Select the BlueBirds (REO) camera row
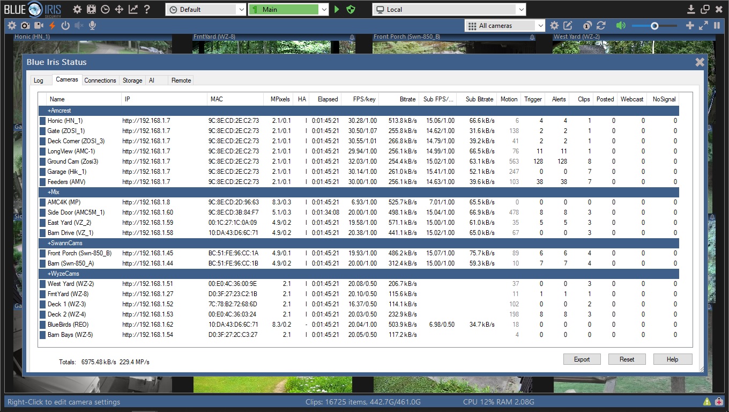The width and height of the screenshot is (729, 412). point(359,325)
